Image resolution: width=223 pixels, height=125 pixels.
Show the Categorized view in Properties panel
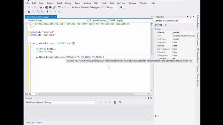coord(156,25)
